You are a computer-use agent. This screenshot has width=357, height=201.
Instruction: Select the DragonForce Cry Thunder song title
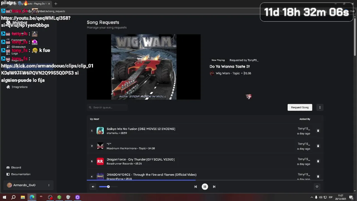point(141,159)
